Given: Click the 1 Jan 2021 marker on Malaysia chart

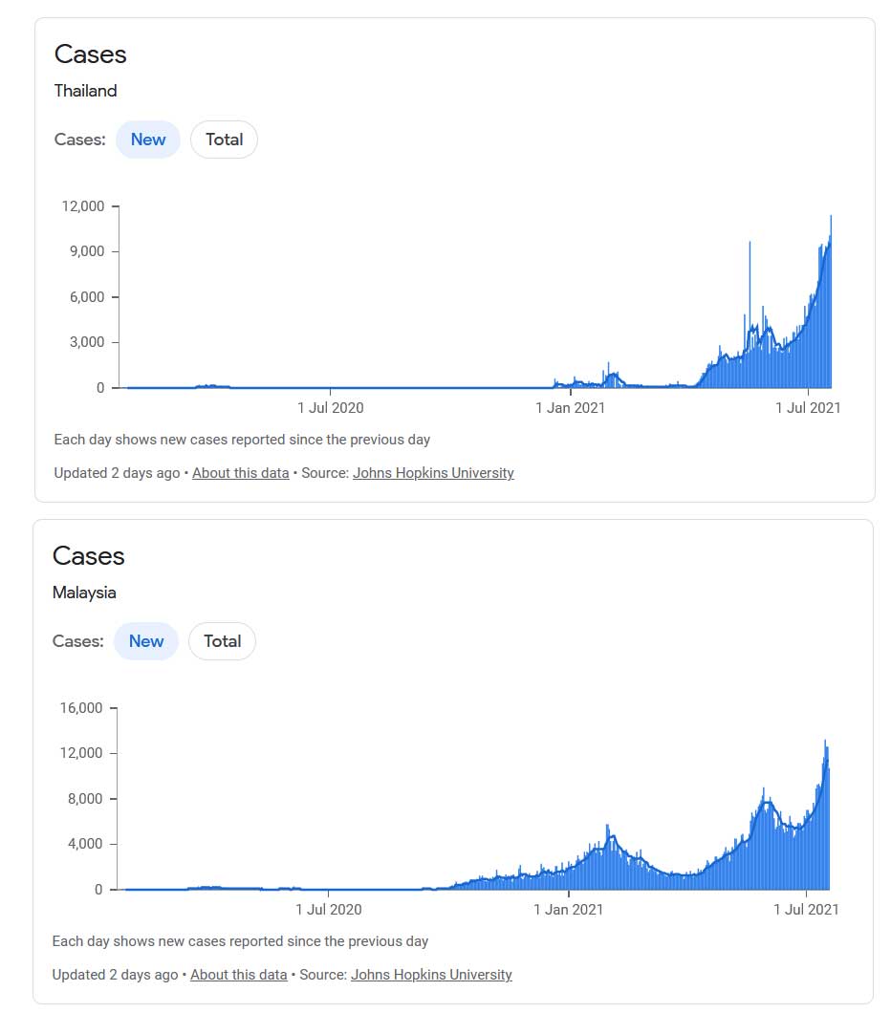Looking at the screenshot, I should pos(569,909).
